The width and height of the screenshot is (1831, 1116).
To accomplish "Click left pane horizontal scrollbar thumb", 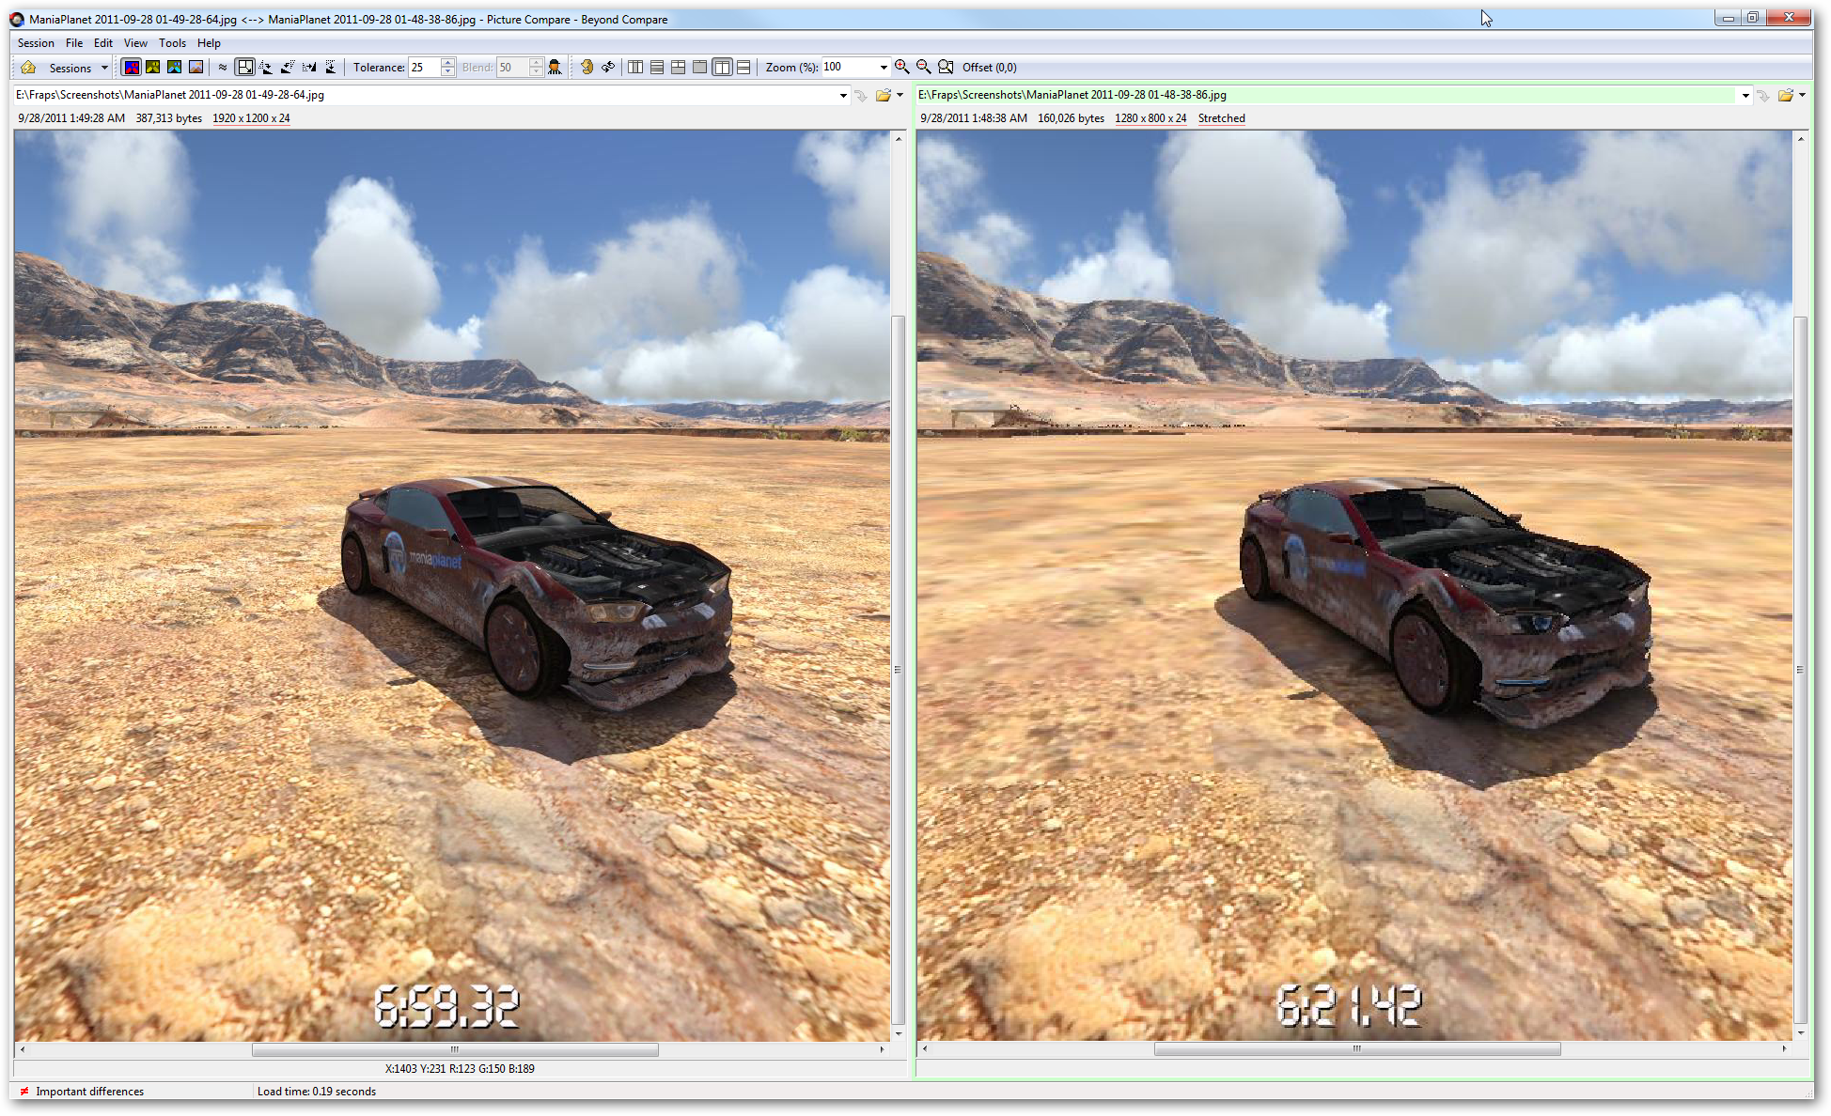I will pyautogui.click(x=455, y=1049).
